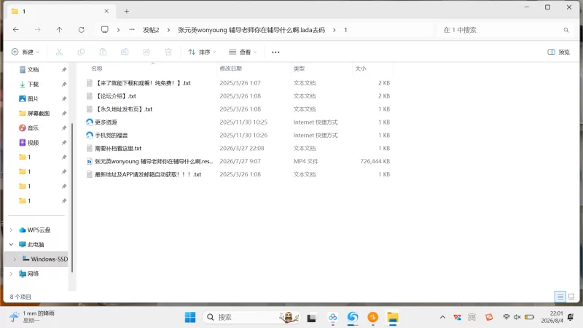Click the Copy toolbar icon

81,52
